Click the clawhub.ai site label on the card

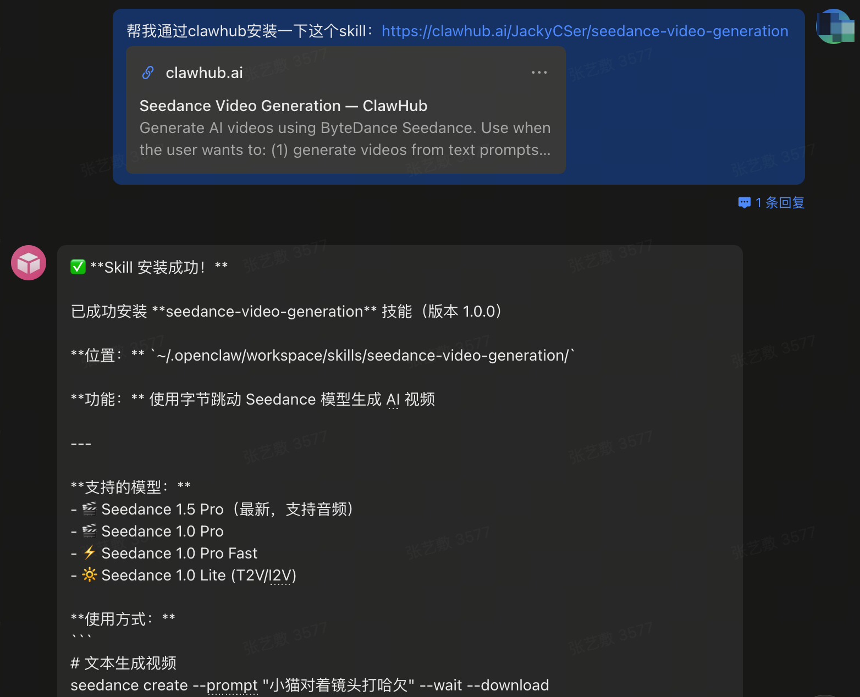(204, 72)
